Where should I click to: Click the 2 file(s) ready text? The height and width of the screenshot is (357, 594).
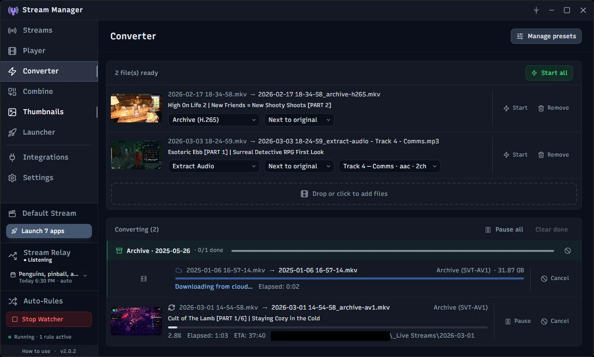click(136, 73)
